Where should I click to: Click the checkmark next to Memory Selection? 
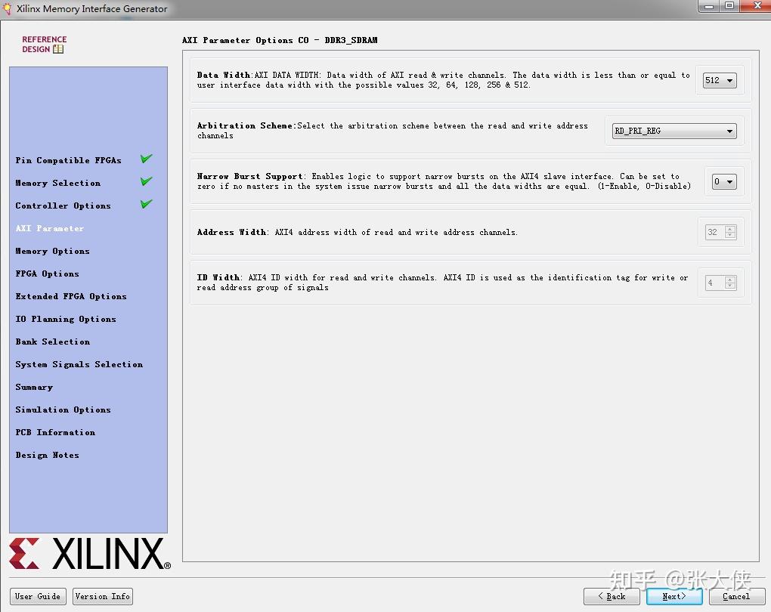tap(146, 181)
